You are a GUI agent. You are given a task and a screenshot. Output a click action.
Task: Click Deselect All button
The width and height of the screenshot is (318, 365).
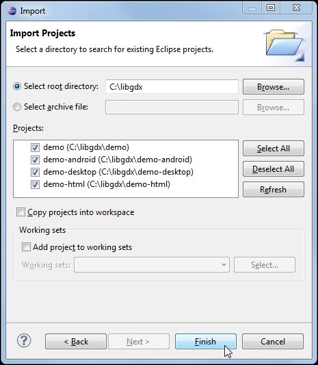coord(274,168)
